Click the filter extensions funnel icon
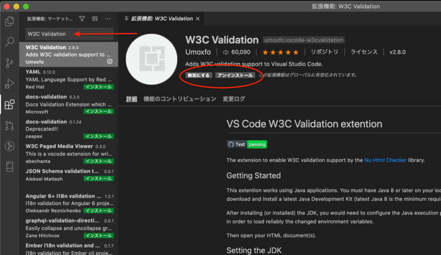This screenshot has height=255, width=441. (x=82, y=19)
